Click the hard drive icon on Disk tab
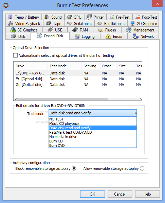 (14, 36)
